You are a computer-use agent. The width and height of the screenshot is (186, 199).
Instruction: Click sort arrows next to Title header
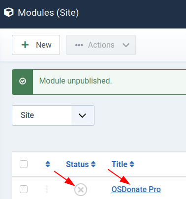coord(132,164)
